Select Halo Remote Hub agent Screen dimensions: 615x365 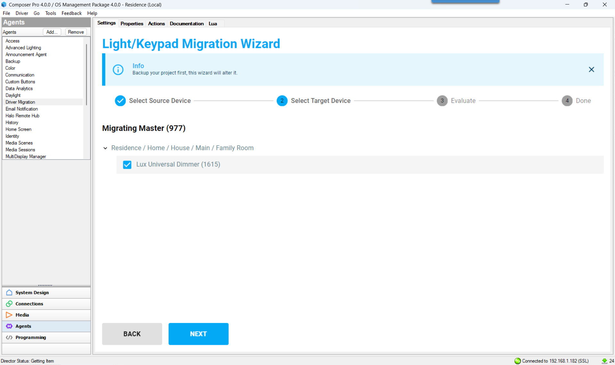(22, 116)
